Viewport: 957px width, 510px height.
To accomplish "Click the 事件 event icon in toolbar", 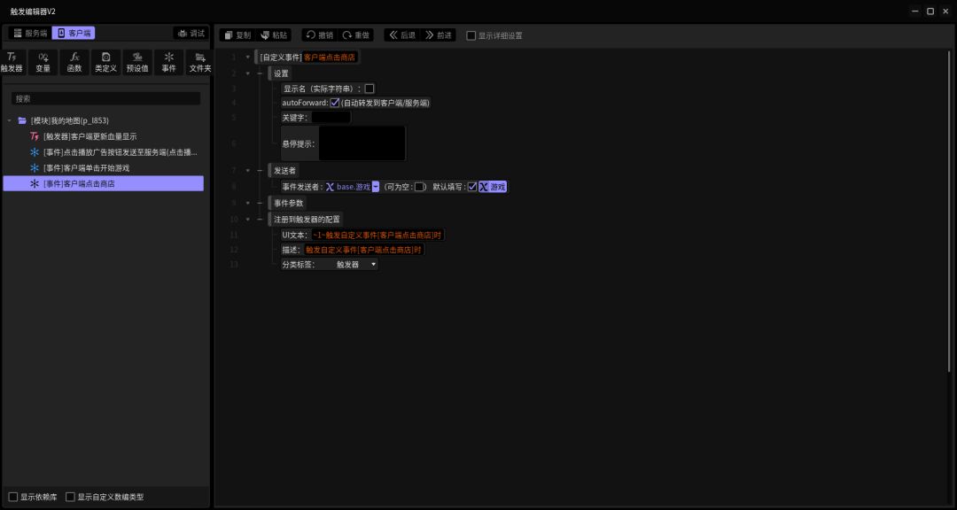I will coord(169,62).
